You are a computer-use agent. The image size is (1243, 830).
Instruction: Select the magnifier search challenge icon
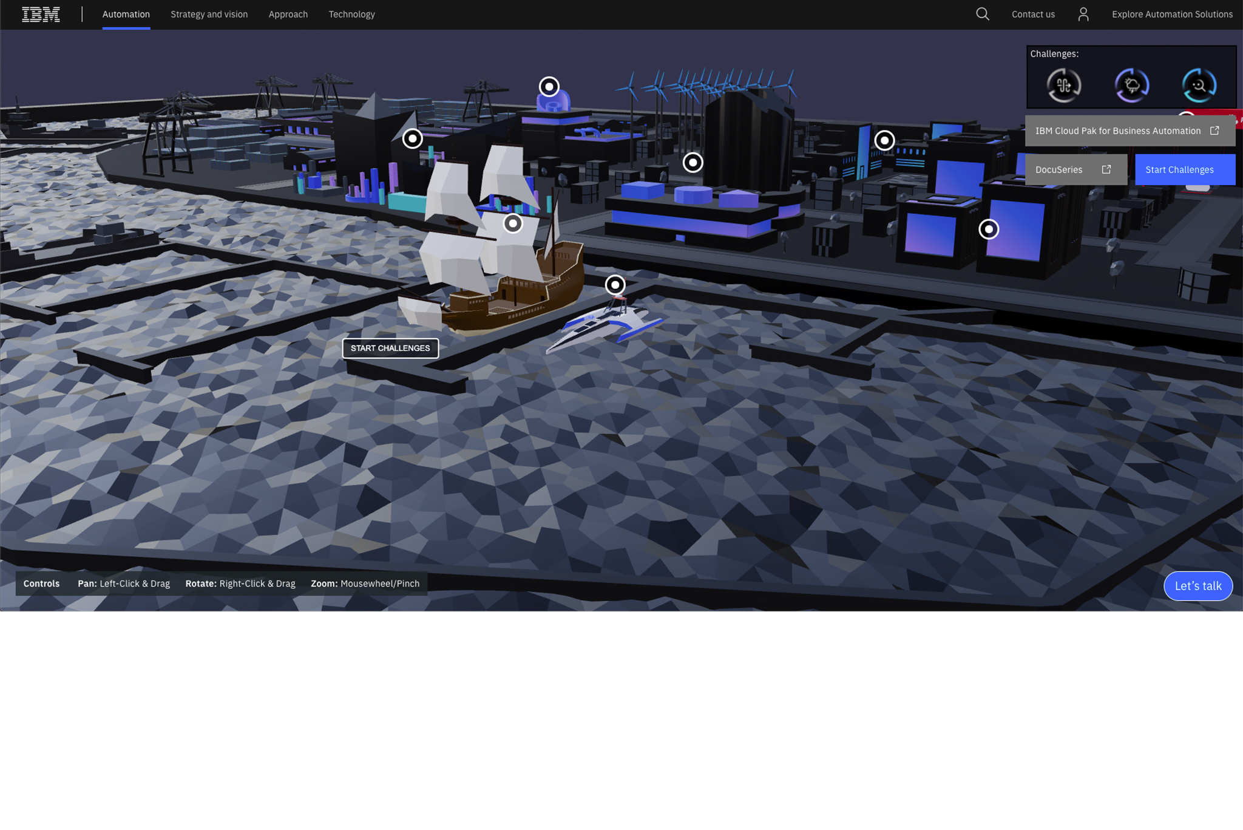tap(1199, 86)
